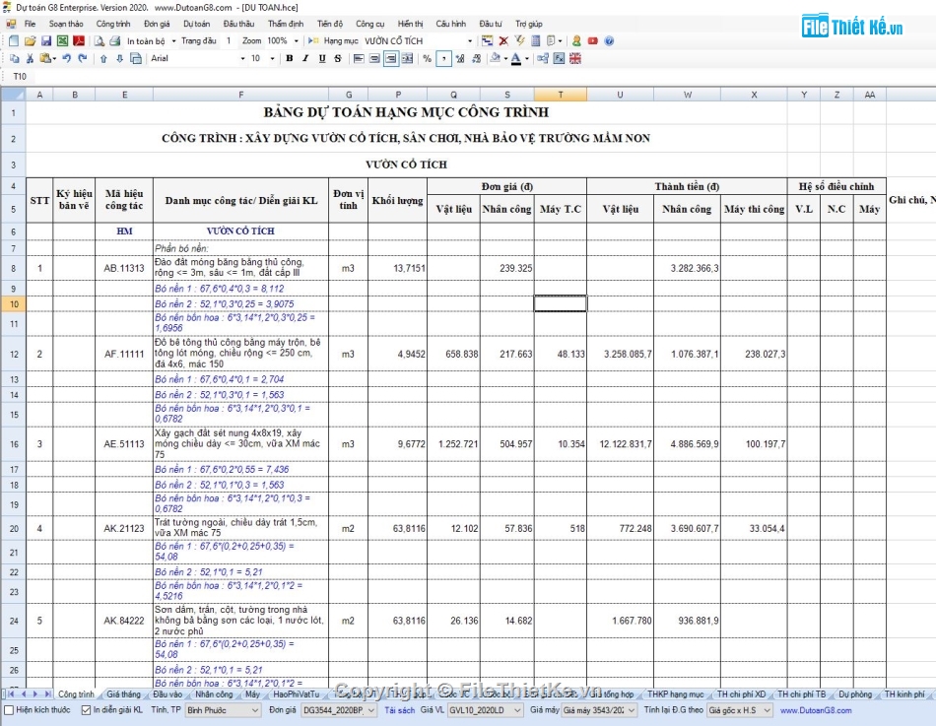Open Đơn giá DG3544_2020BP dropdown
This screenshot has height=726, width=936.
pyautogui.click(x=339, y=710)
